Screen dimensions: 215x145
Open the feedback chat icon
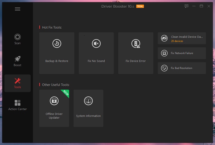[186, 6]
